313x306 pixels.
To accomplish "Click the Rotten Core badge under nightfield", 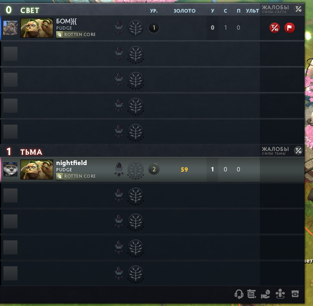I will (76, 176).
